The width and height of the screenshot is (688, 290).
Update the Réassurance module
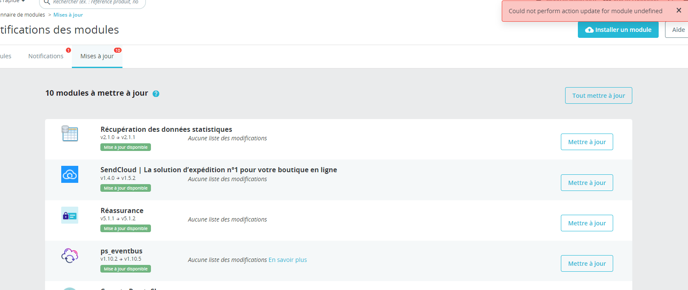coord(587,223)
